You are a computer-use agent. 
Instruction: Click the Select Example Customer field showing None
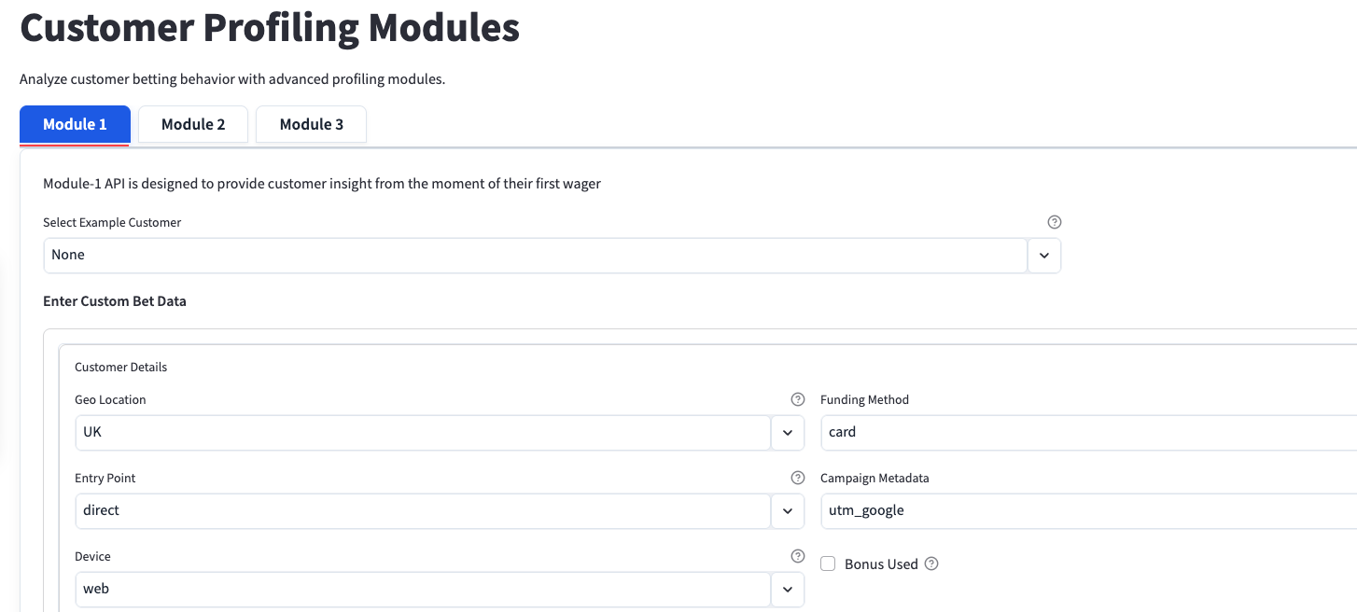pyautogui.click(x=535, y=255)
